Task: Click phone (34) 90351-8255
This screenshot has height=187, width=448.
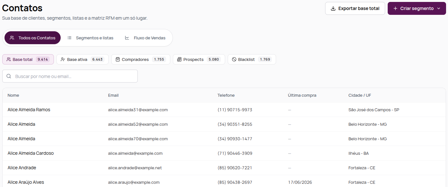Action: 235,124
